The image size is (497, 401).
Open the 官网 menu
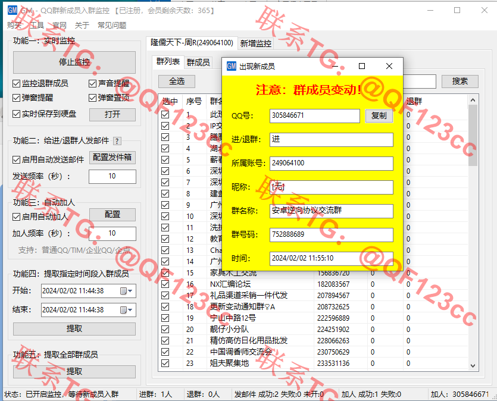pyautogui.click(x=60, y=26)
